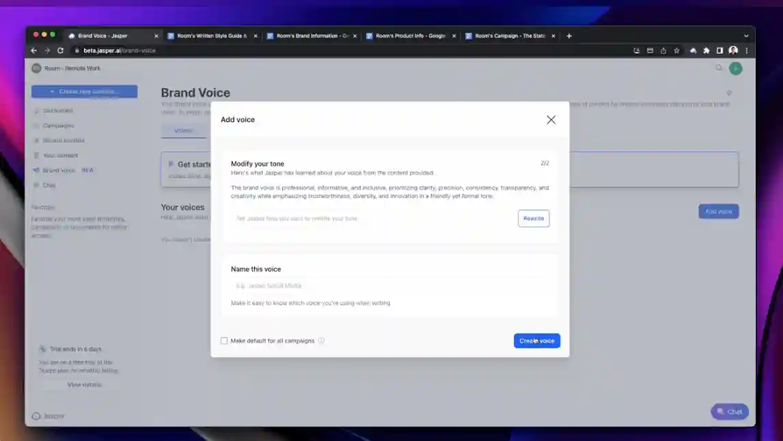783x441 pixels.
Task: Close the Room's Product Info tab
Action: pyautogui.click(x=454, y=36)
